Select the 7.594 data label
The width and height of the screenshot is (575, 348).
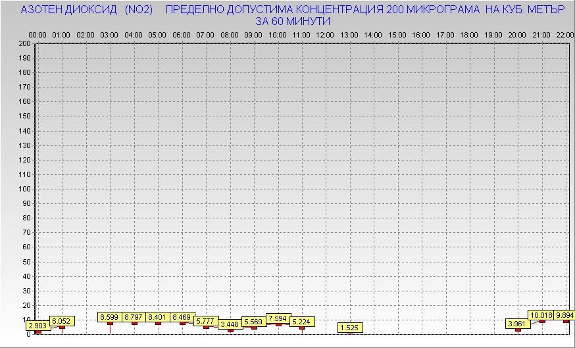tap(278, 318)
